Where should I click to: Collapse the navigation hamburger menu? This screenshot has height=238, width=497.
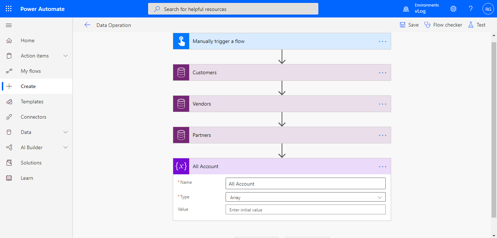click(x=9, y=25)
